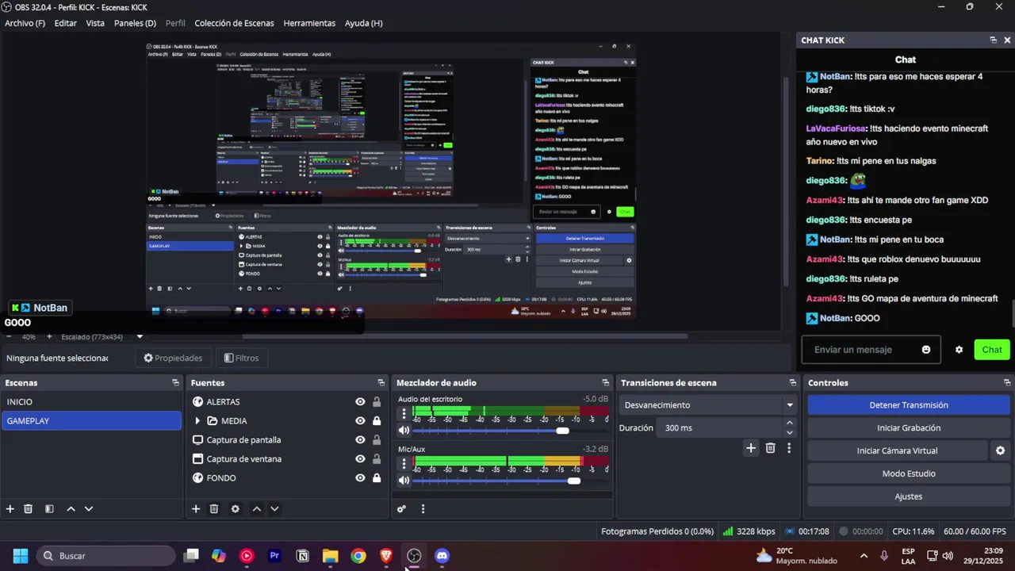Toggle visibility of FONDO source
Image resolution: width=1015 pixels, height=571 pixels.
tap(360, 478)
